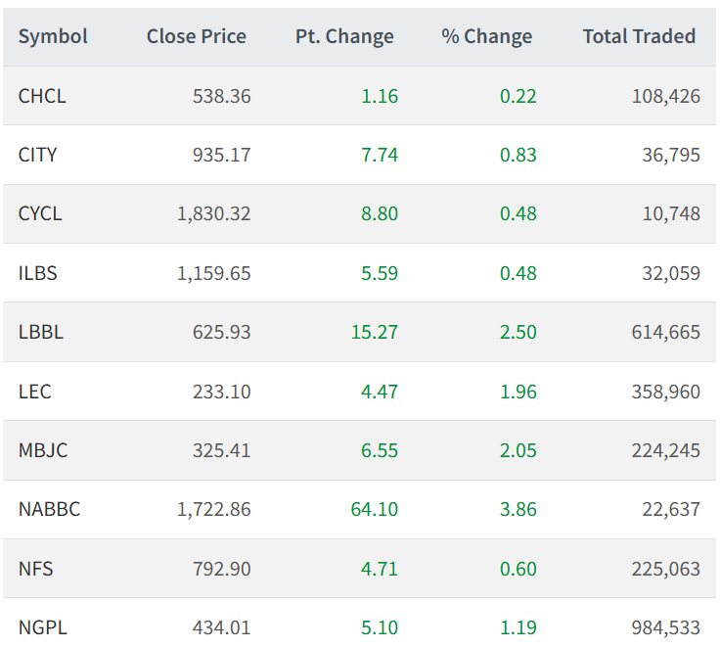Select the CITY close price 935.17
This screenshot has width=720, height=648.
(222, 155)
